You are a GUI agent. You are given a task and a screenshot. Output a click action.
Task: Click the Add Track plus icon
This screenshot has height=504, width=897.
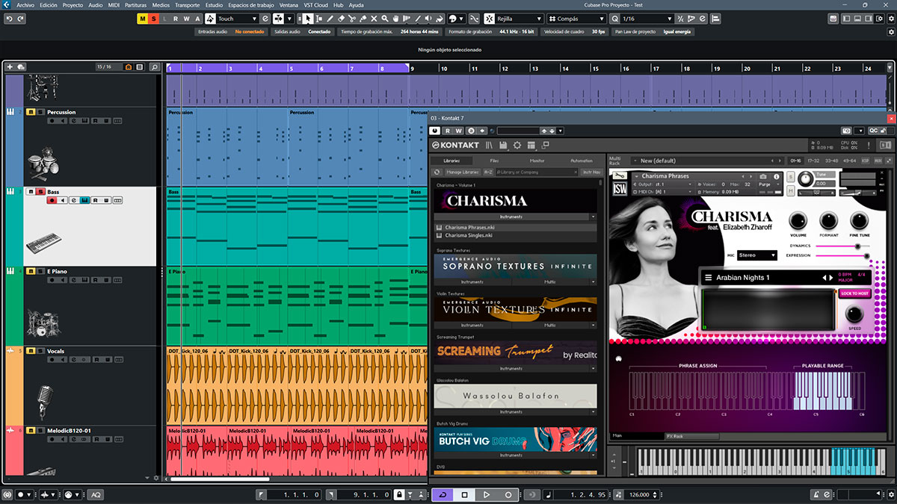[x=10, y=67]
